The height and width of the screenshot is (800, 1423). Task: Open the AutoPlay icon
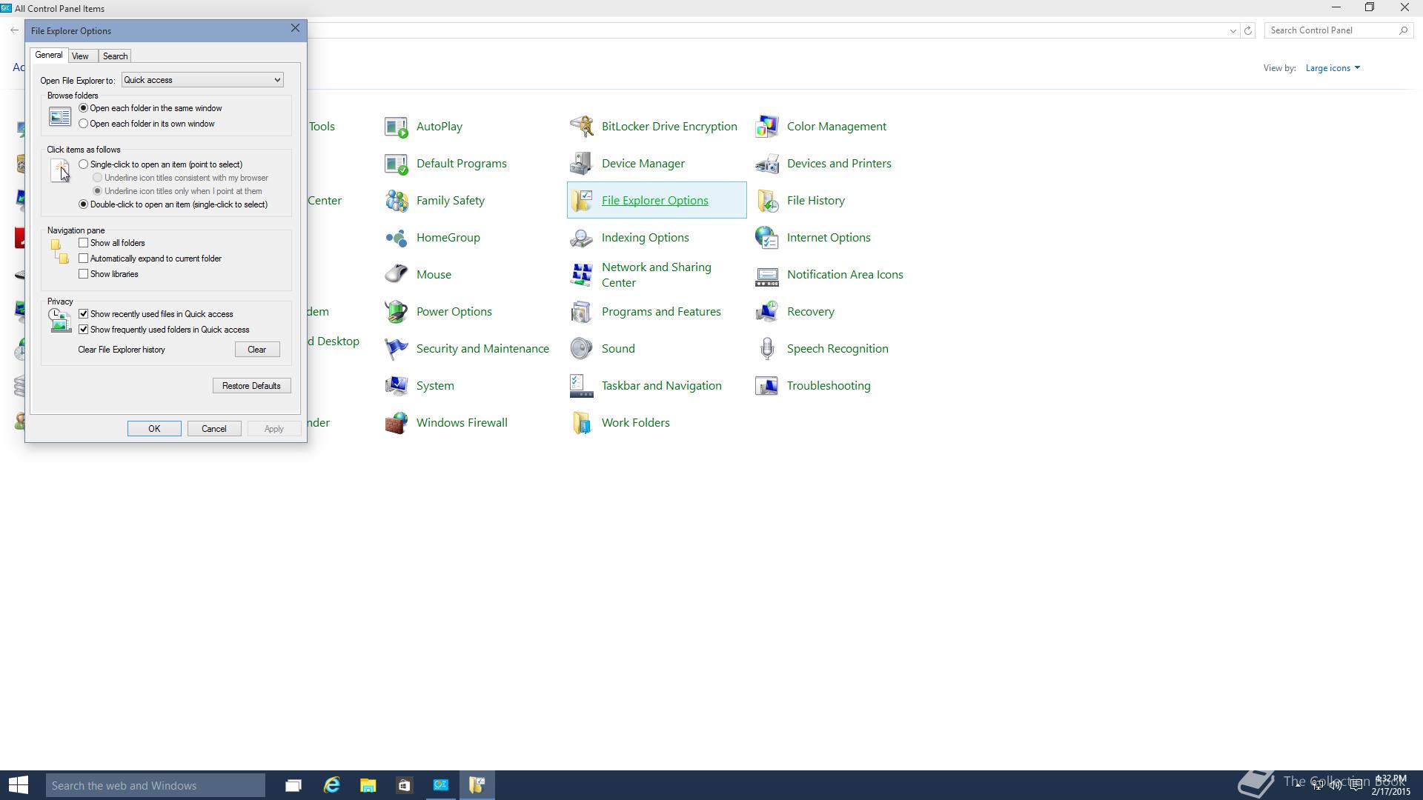pyautogui.click(x=397, y=127)
